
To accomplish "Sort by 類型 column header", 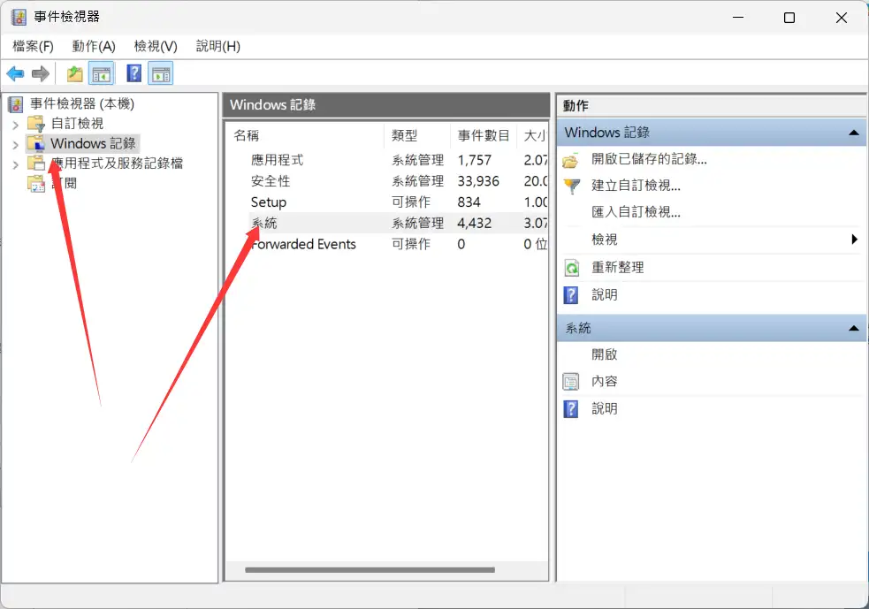I will point(417,136).
